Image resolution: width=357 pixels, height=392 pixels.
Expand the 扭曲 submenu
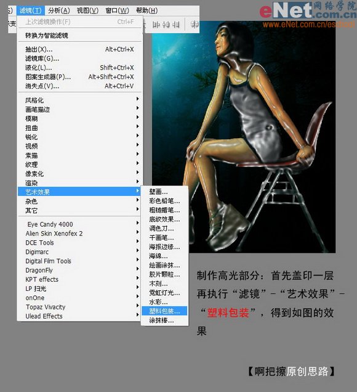pos(80,128)
